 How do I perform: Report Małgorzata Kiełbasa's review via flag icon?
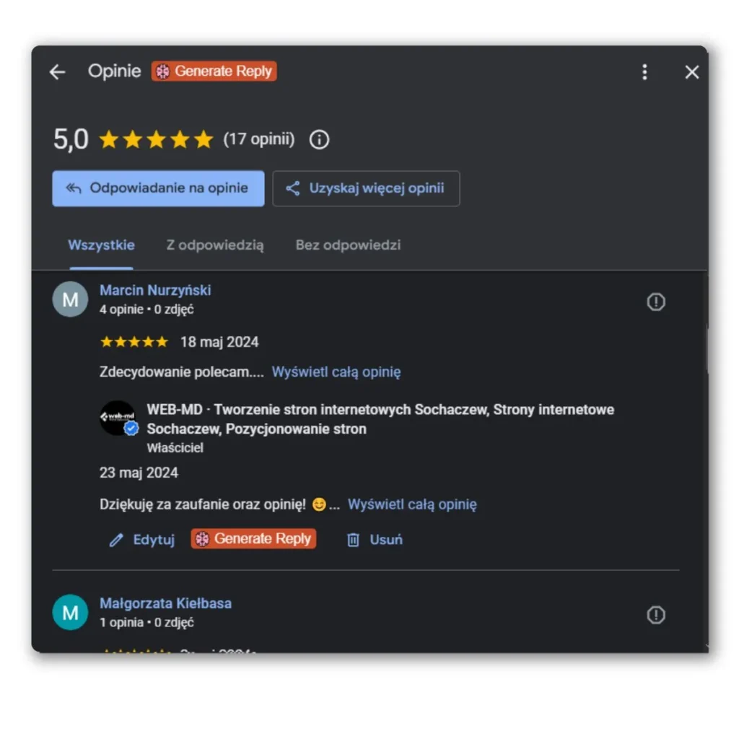(x=655, y=615)
